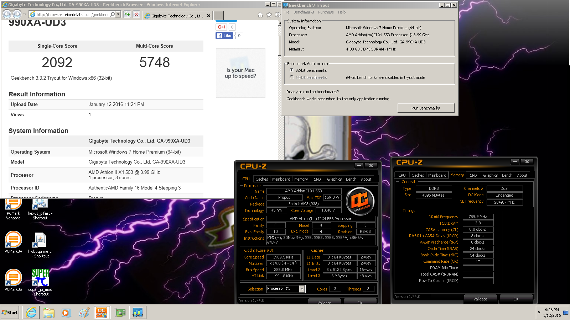This screenshot has height=320, width=570.
Task: Click the IE refresh icon
Action: 127,15
